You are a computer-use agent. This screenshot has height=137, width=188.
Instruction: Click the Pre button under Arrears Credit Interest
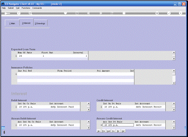tap(104, 131)
